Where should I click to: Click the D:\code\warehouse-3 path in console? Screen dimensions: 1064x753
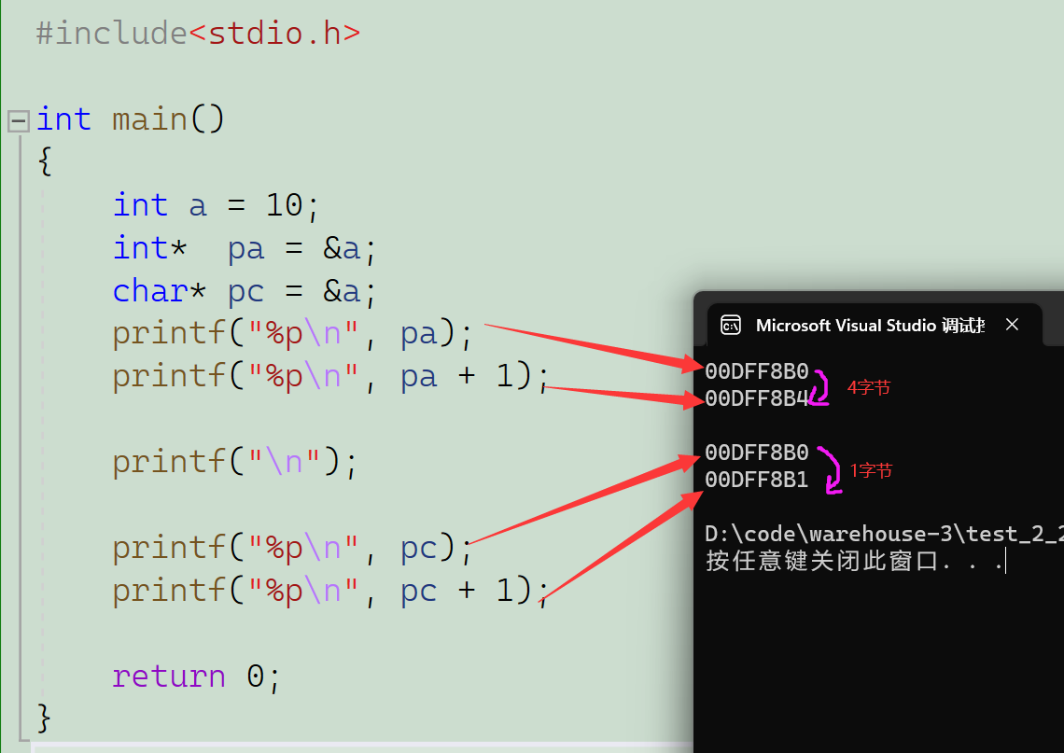(x=884, y=535)
